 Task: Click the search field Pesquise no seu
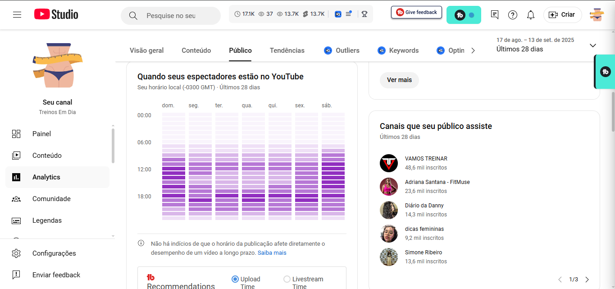171,16
